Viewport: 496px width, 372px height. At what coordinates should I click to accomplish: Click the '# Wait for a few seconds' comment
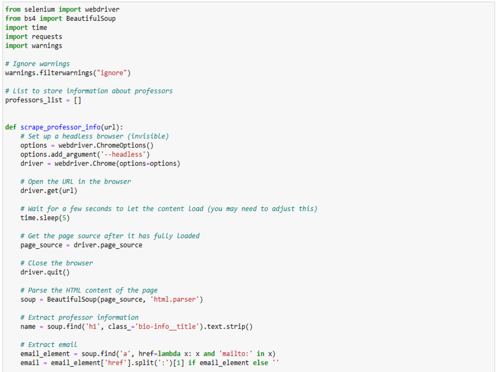click(169, 209)
